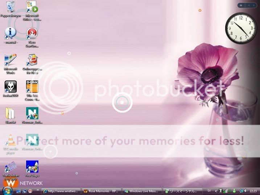Screen dimensions: 260x195
Task: Open the SV language bar selector
Action: tap(209, 191)
